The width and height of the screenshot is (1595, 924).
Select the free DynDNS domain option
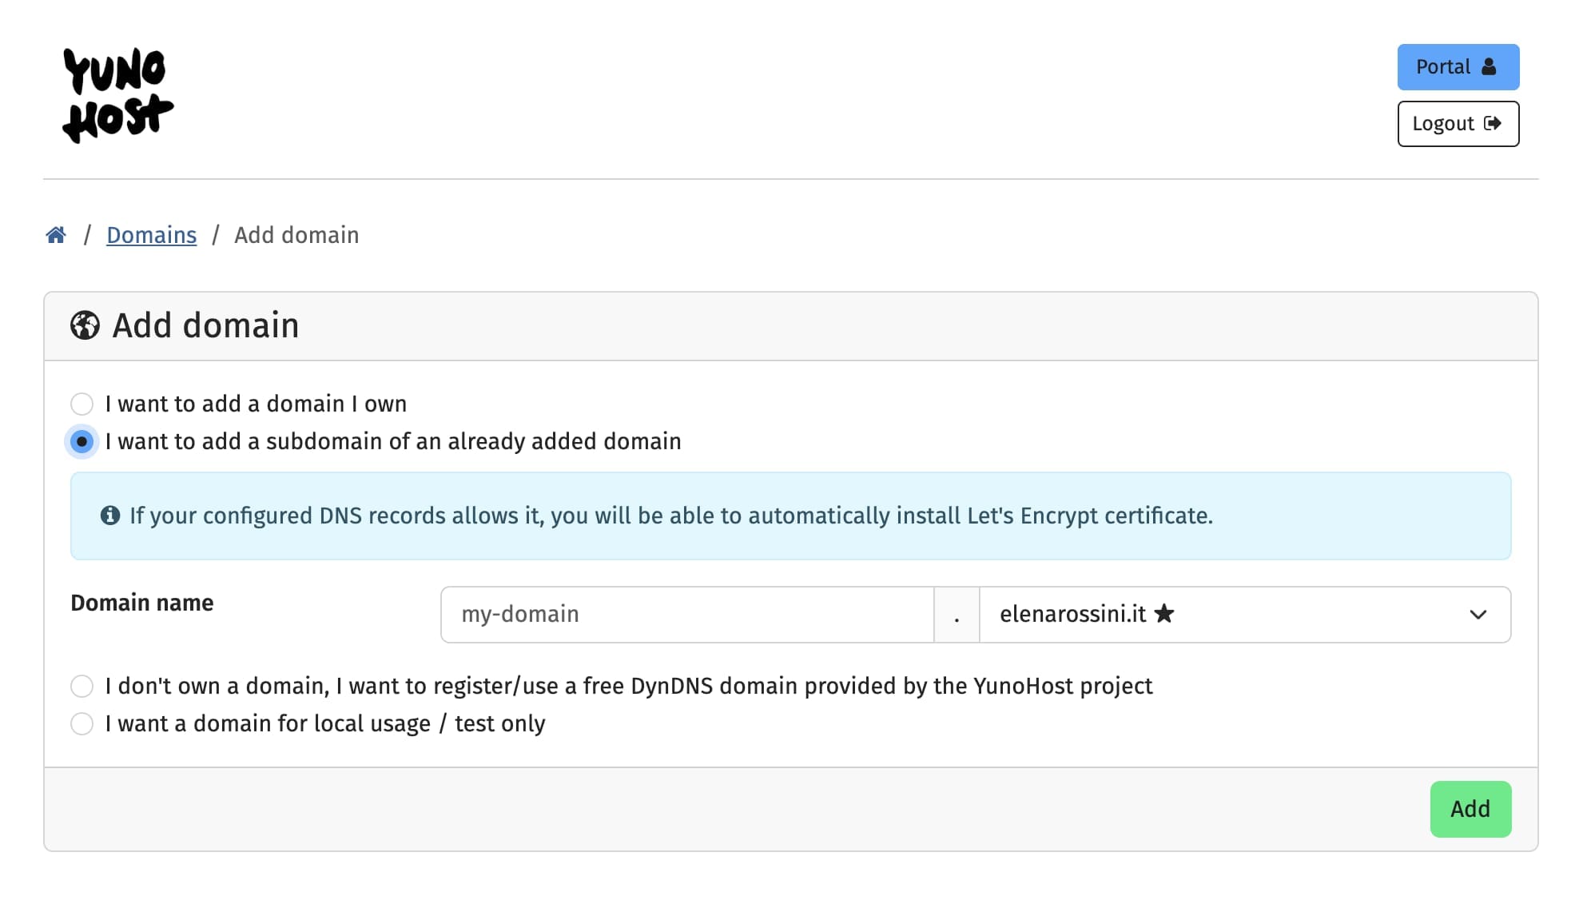pyautogui.click(x=82, y=686)
